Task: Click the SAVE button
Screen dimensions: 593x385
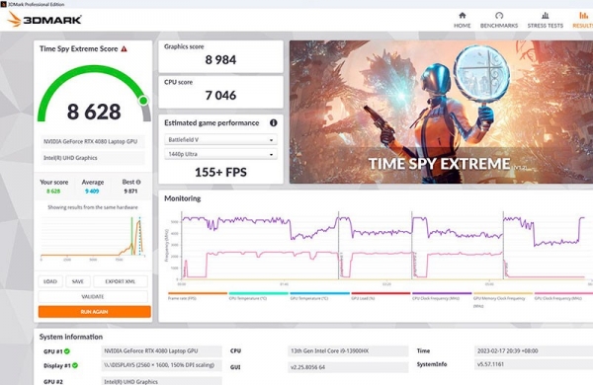Action: click(78, 281)
